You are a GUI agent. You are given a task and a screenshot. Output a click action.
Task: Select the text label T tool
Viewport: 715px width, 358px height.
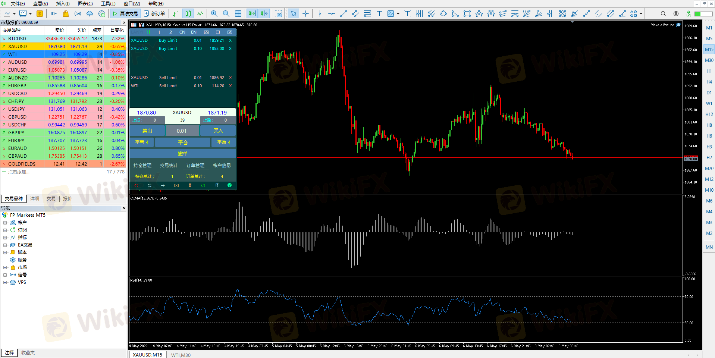pos(379,14)
